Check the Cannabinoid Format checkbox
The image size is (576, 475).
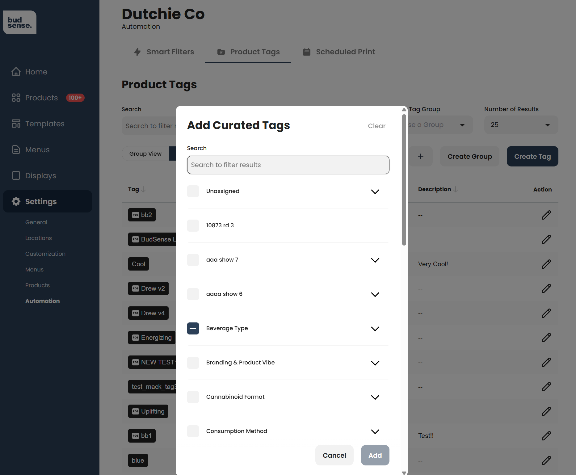click(193, 397)
